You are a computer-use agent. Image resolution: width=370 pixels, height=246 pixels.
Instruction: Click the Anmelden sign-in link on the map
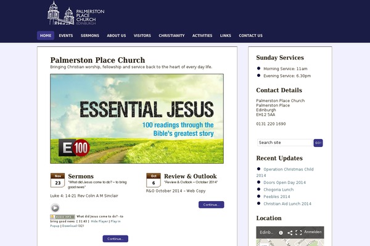313,232
